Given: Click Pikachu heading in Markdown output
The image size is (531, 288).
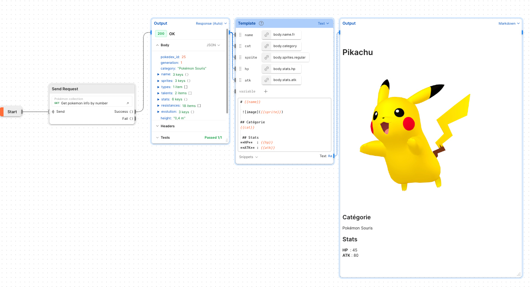Looking at the screenshot, I should pos(358,52).
